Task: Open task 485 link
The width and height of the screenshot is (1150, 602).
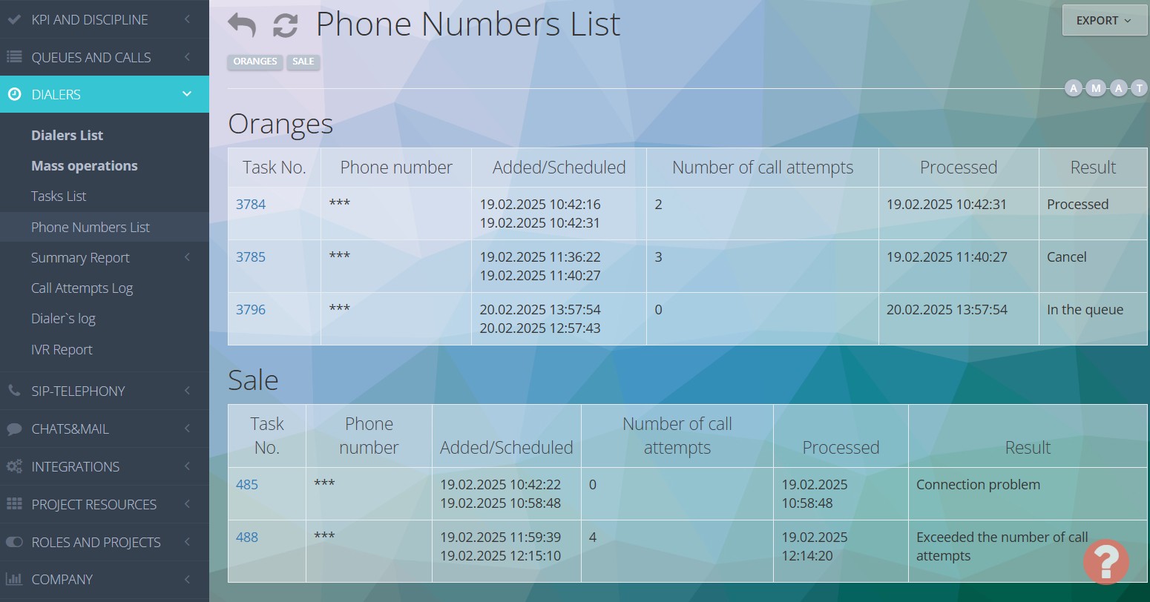Action: [247, 485]
